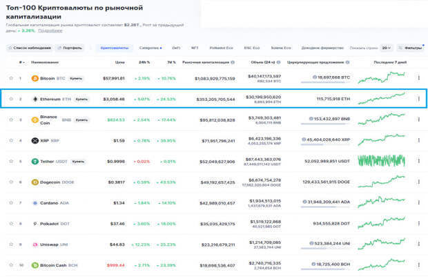Click the Ethereum diamond logo icon
The image size is (428, 277).
(x=35, y=99)
